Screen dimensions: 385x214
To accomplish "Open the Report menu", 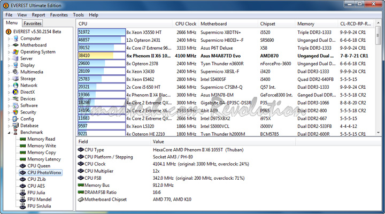I will (x=38, y=15).
